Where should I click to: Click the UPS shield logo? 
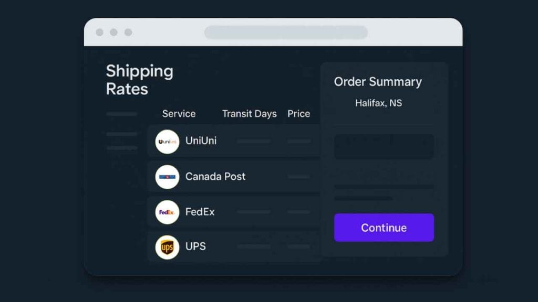coord(167,247)
